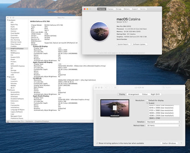Image resolution: width=190 pixels, height=153 pixels.
Task: Click the macOS Catalina logo image
Action: 100,32
